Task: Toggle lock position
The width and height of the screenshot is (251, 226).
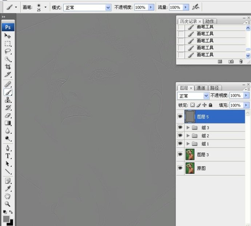Action: click(204, 105)
